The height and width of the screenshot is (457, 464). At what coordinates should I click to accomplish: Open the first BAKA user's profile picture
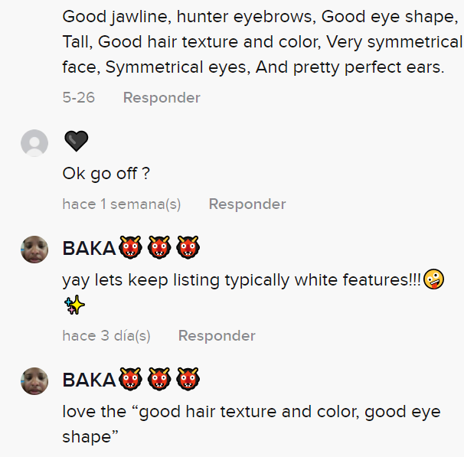coord(34,250)
